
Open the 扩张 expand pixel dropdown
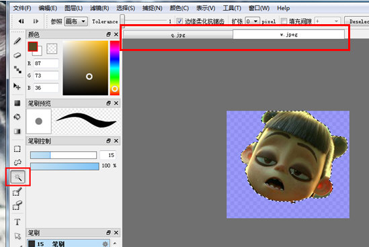click(x=253, y=21)
